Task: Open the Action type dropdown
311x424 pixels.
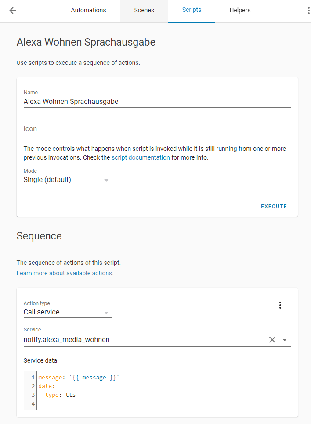Action: [x=67, y=312]
